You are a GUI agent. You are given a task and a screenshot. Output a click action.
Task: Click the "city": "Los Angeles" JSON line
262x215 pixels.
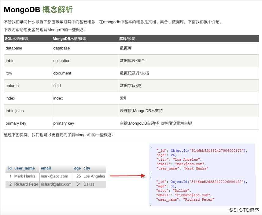tap(179, 160)
